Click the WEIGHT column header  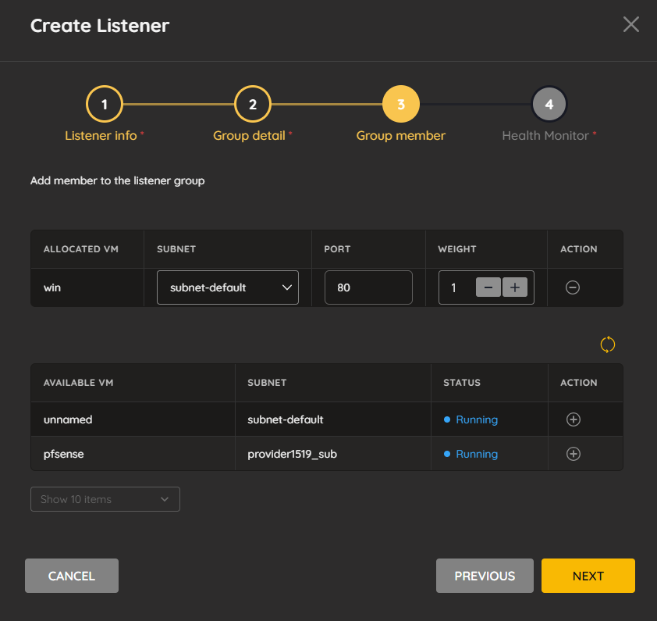457,249
